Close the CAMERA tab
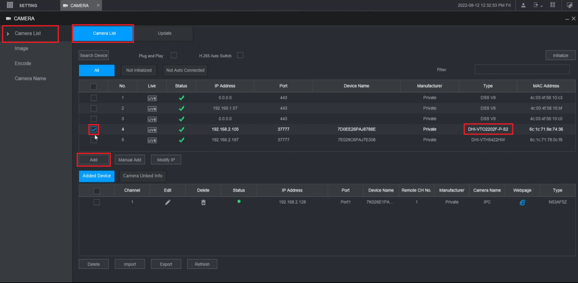Viewport: 578px width, 283px height. click(x=98, y=5)
